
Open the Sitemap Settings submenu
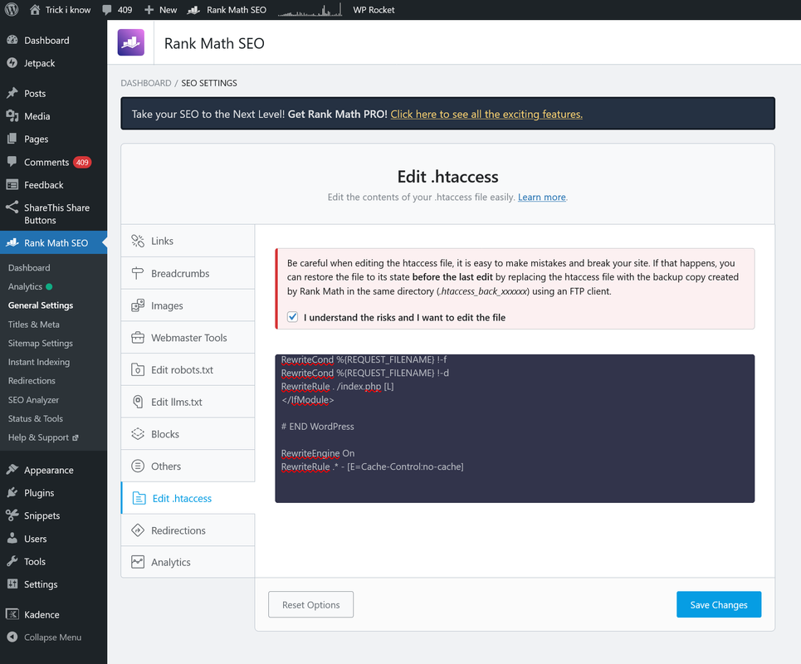[41, 343]
